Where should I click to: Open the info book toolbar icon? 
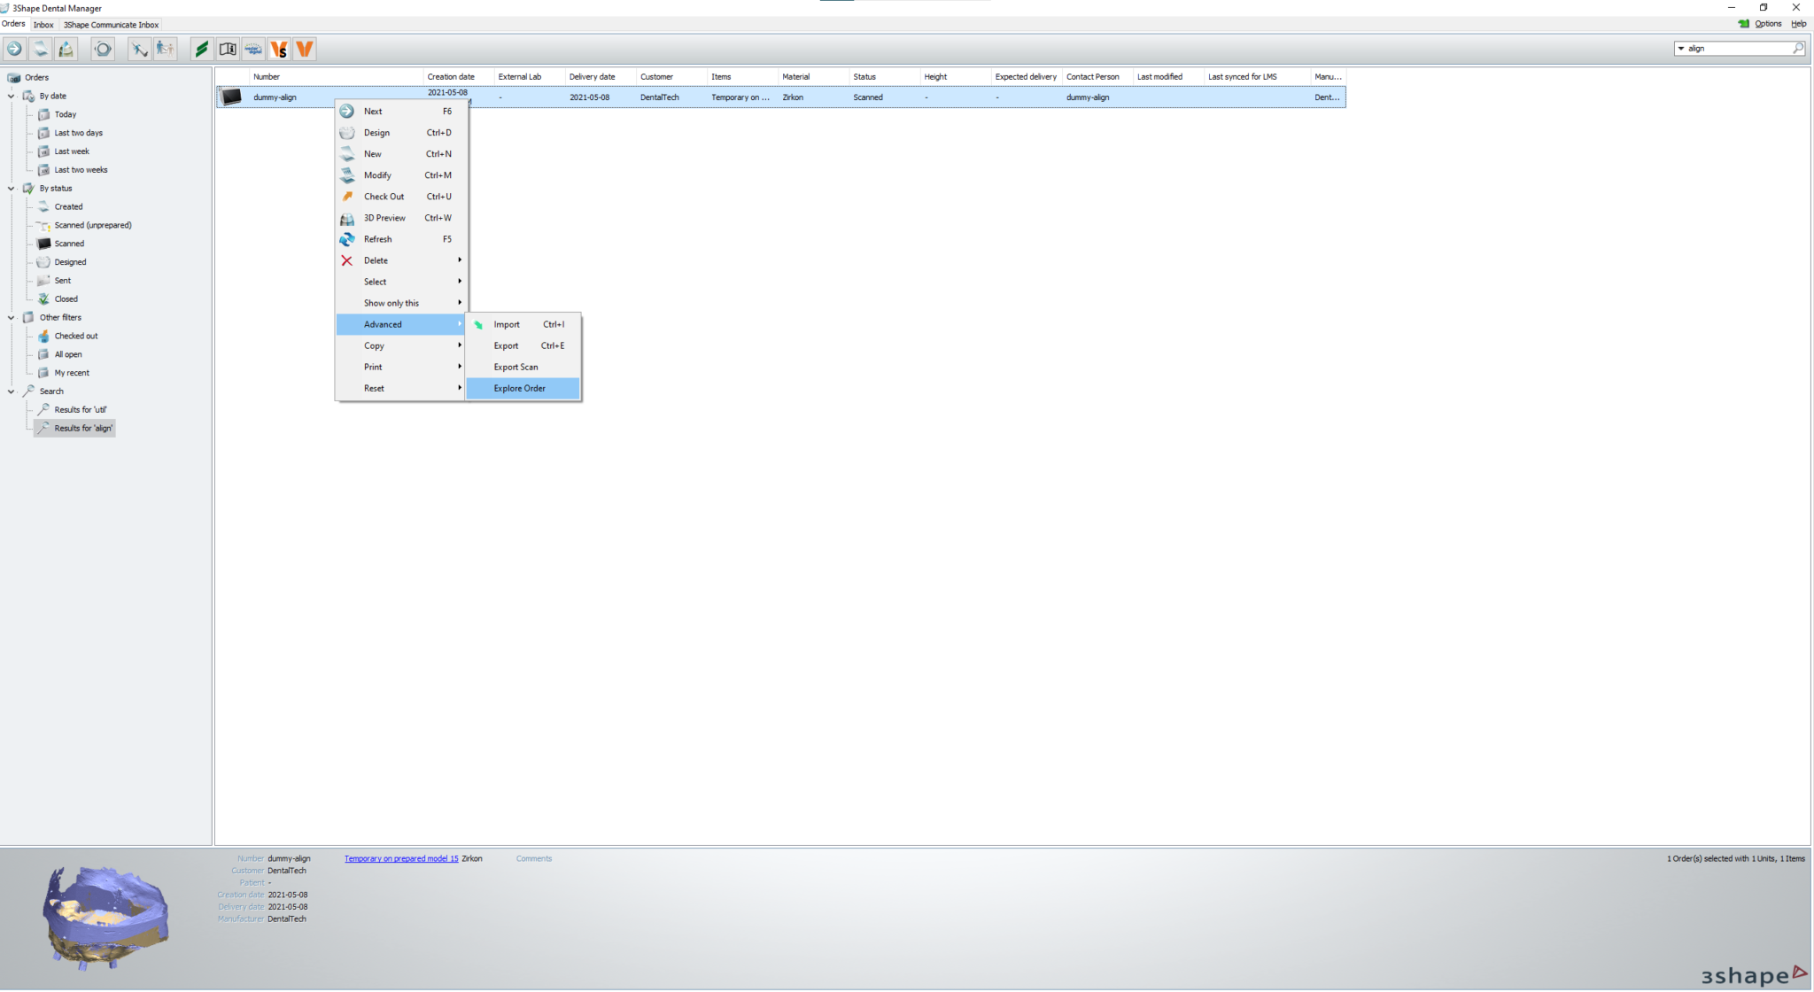point(228,50)
